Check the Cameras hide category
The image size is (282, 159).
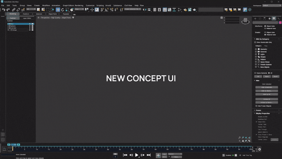tap(256, 52)
